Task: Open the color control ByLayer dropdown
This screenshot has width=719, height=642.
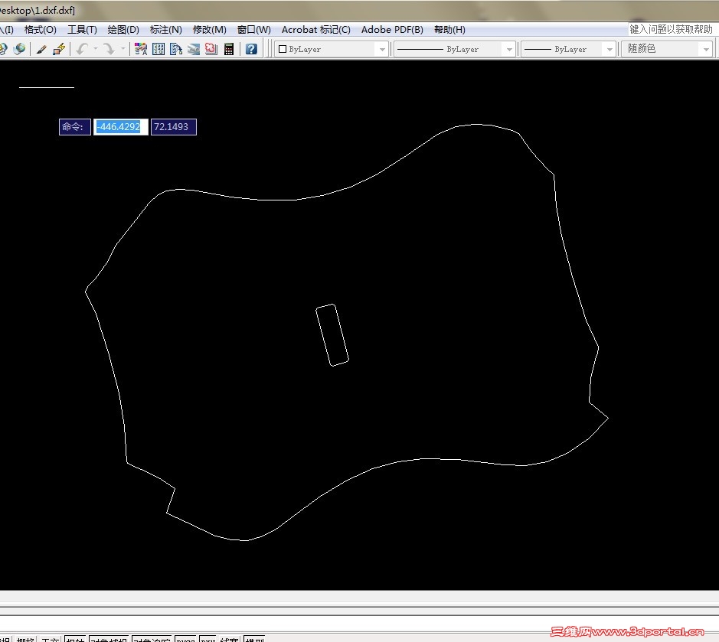Action: pos(332,49)
